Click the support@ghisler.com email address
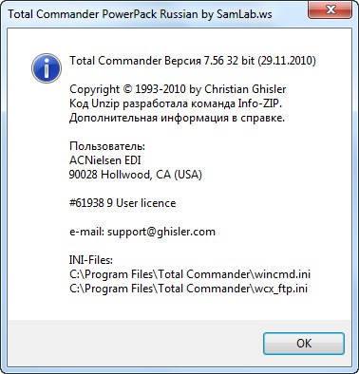Screen dimensions: 359x374 161,232
